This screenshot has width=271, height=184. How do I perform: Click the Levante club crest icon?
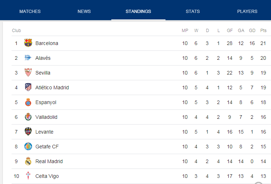28,132
